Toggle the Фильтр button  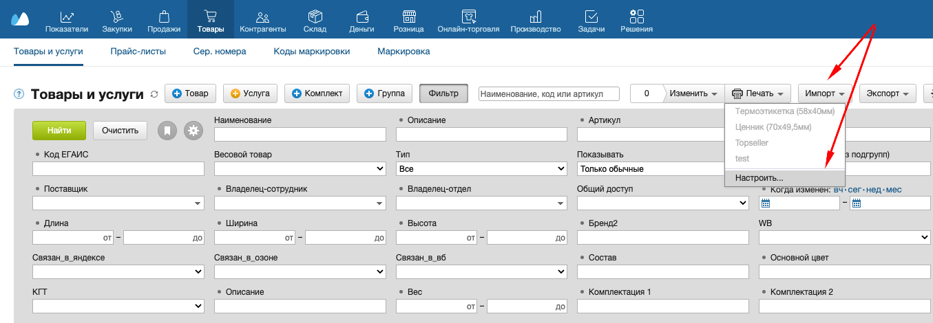443,93
